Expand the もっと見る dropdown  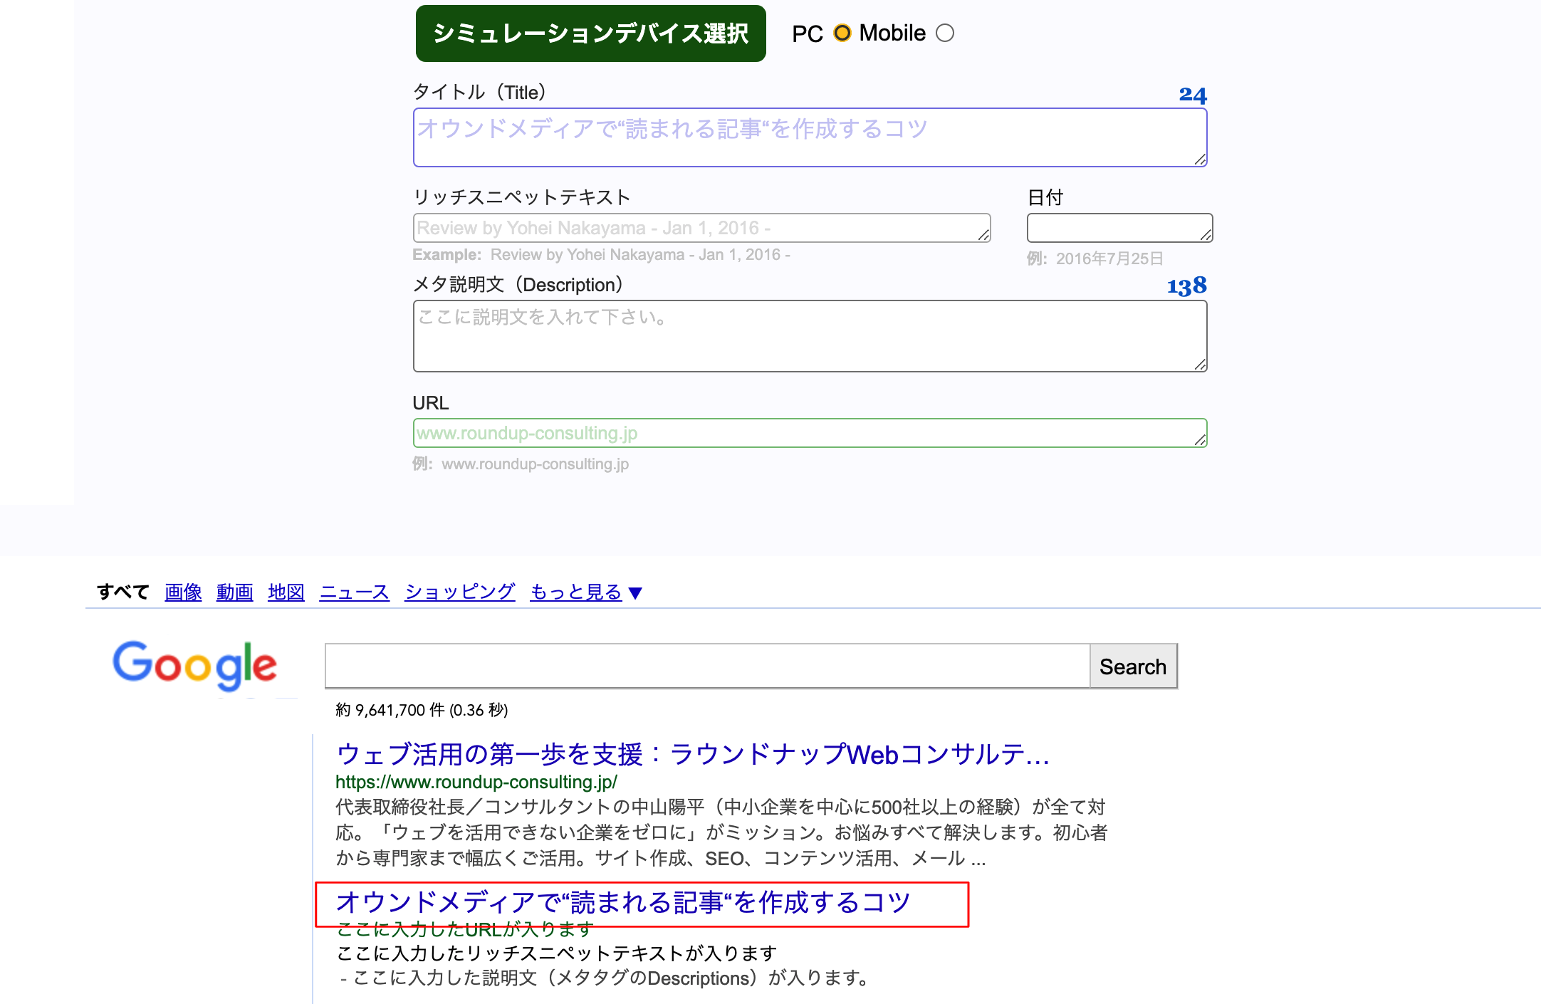click(x=586, y=592)
